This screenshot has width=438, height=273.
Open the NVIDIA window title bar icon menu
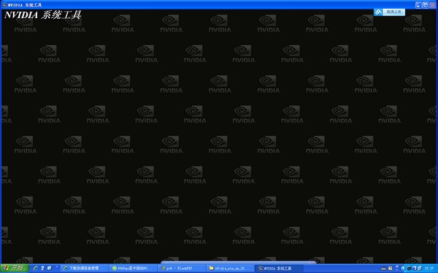[4, 5]
